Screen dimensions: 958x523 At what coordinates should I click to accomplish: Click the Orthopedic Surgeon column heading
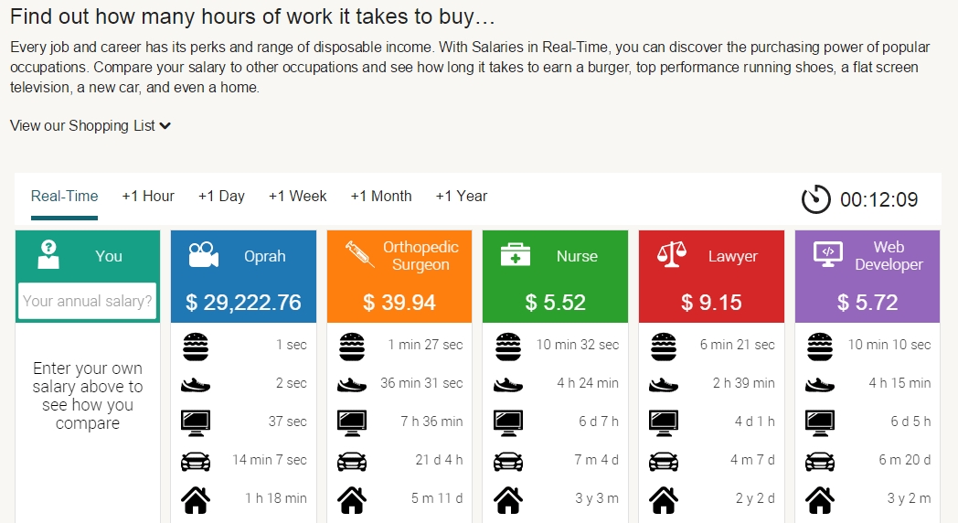[x=420, y=255]
